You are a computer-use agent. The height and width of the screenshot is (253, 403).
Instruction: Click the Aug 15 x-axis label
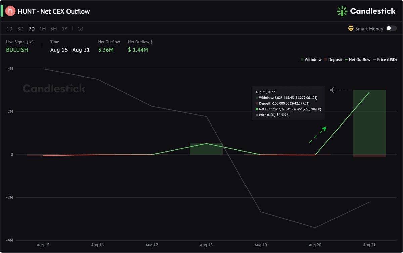43,245
